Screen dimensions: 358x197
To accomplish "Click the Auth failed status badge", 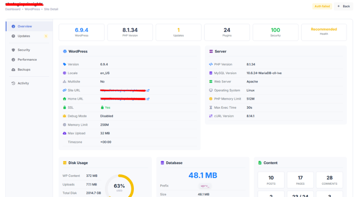I will pyautogui.click(x=322, y=6).
